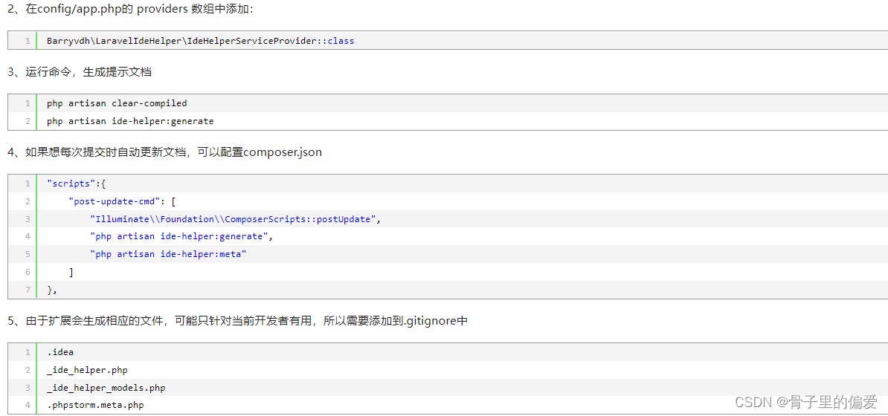Click the '"scripts":{' code line
Screen dimensions: 888x416
click(x=77, y=183)
